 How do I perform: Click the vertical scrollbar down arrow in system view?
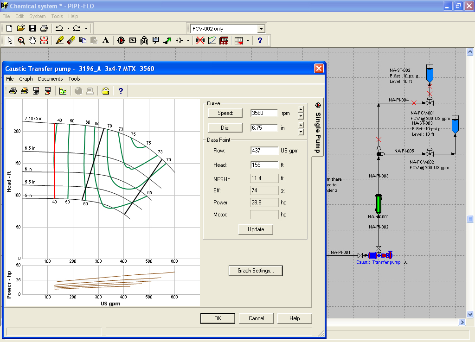coord(470,315)
